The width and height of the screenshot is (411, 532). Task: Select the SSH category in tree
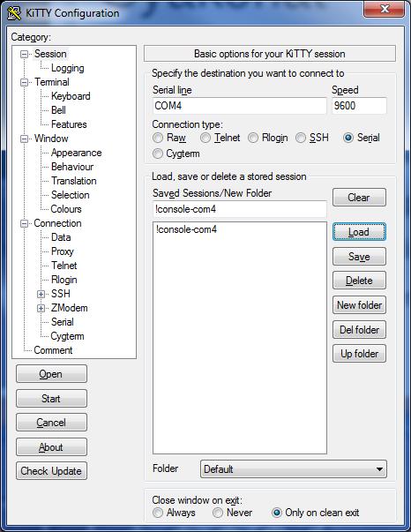pyautogui.click(x=60, y=294)
